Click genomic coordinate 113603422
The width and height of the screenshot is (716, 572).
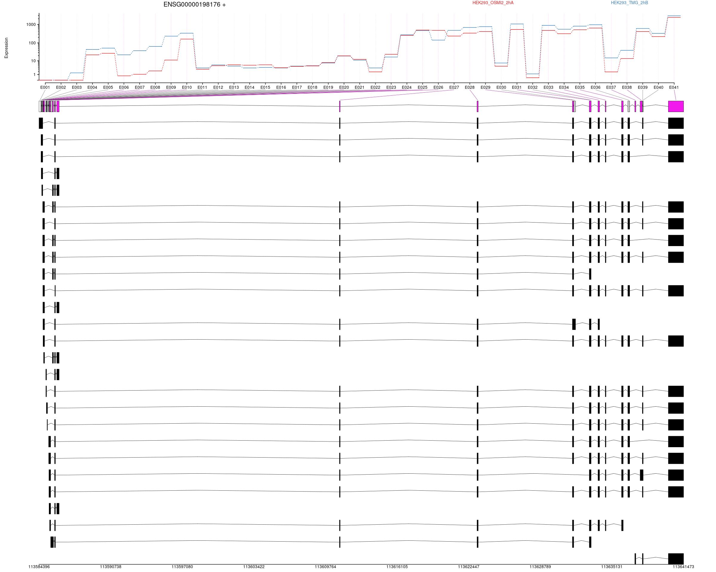pyautogui.click(x=254, y=567)
